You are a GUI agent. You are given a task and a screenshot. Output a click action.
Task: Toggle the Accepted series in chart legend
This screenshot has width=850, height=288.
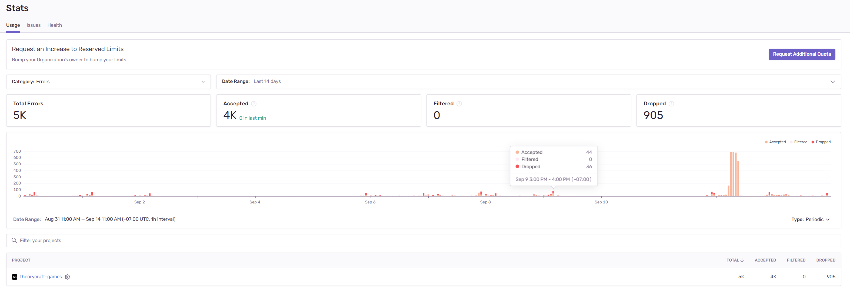point(775,142)
